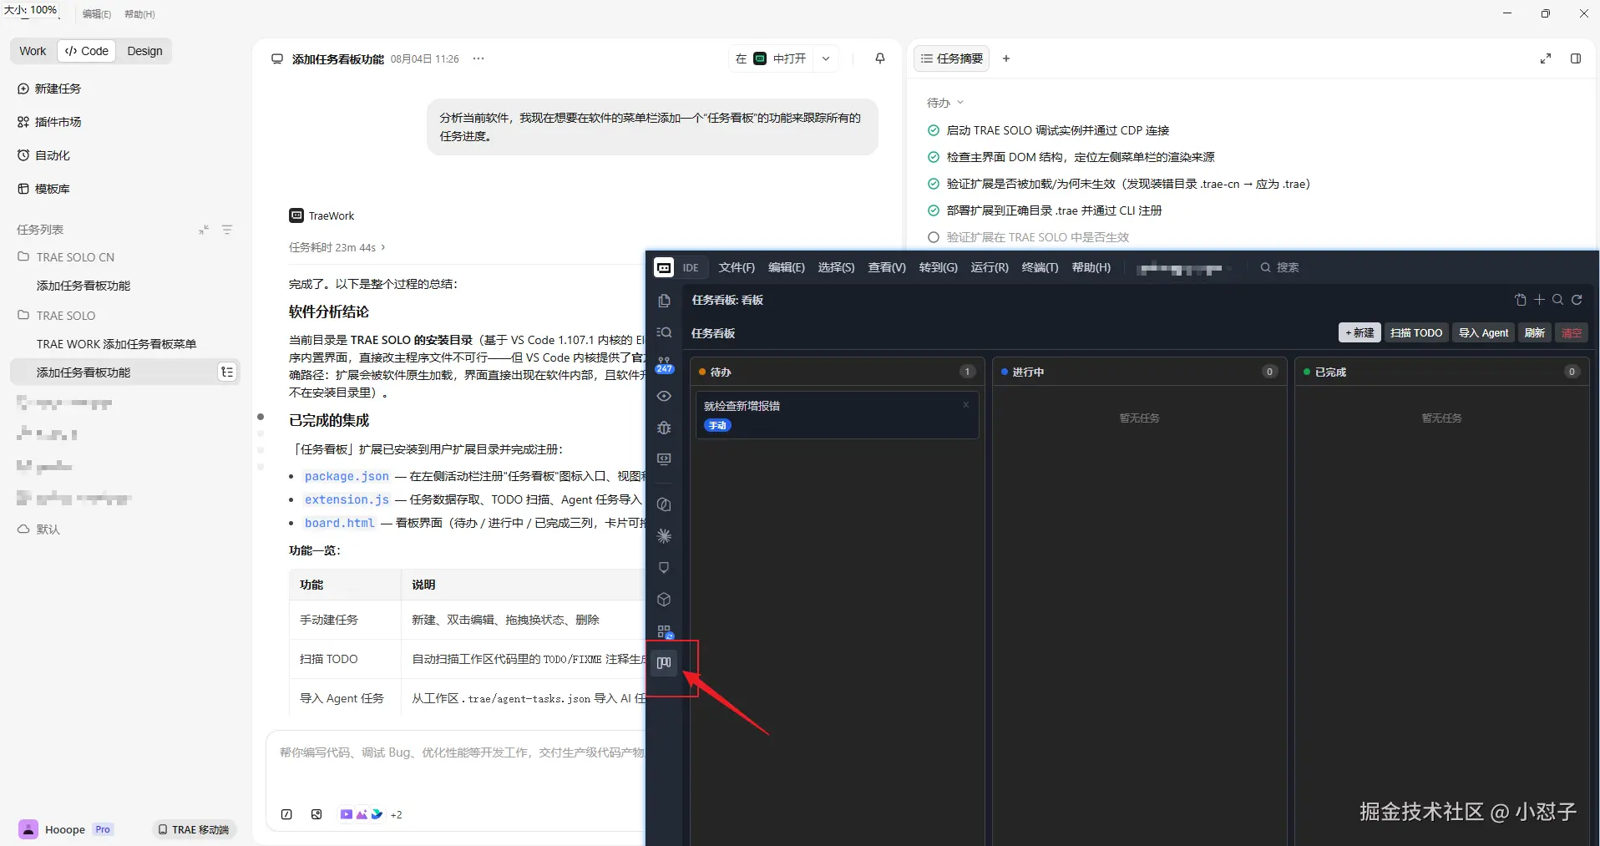Open the Extensions icon in IDE activity bar
Viewport: 1600px width, 846px height.
point(664,631)
